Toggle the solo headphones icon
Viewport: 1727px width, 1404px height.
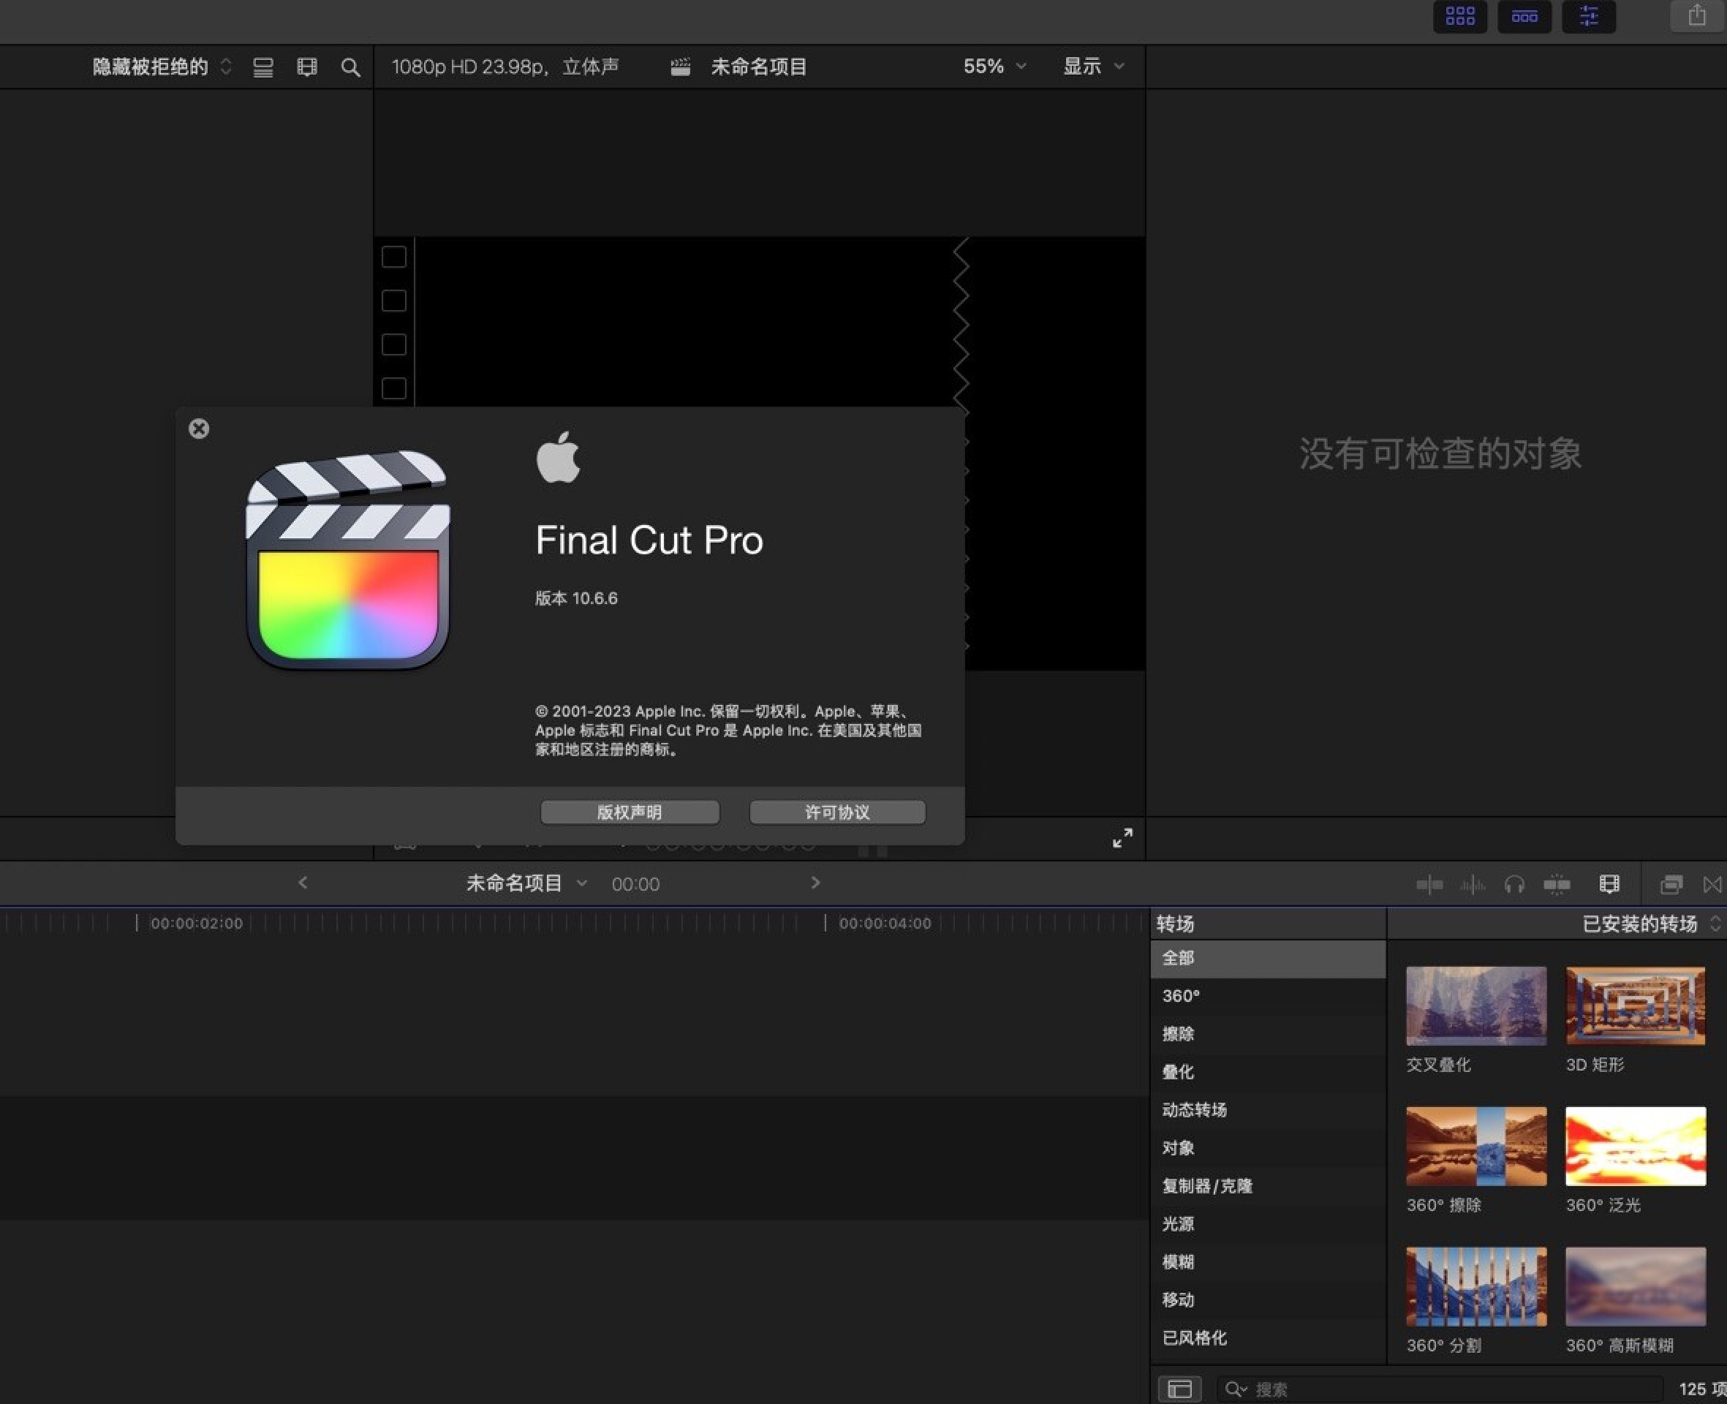point(1514,885)
